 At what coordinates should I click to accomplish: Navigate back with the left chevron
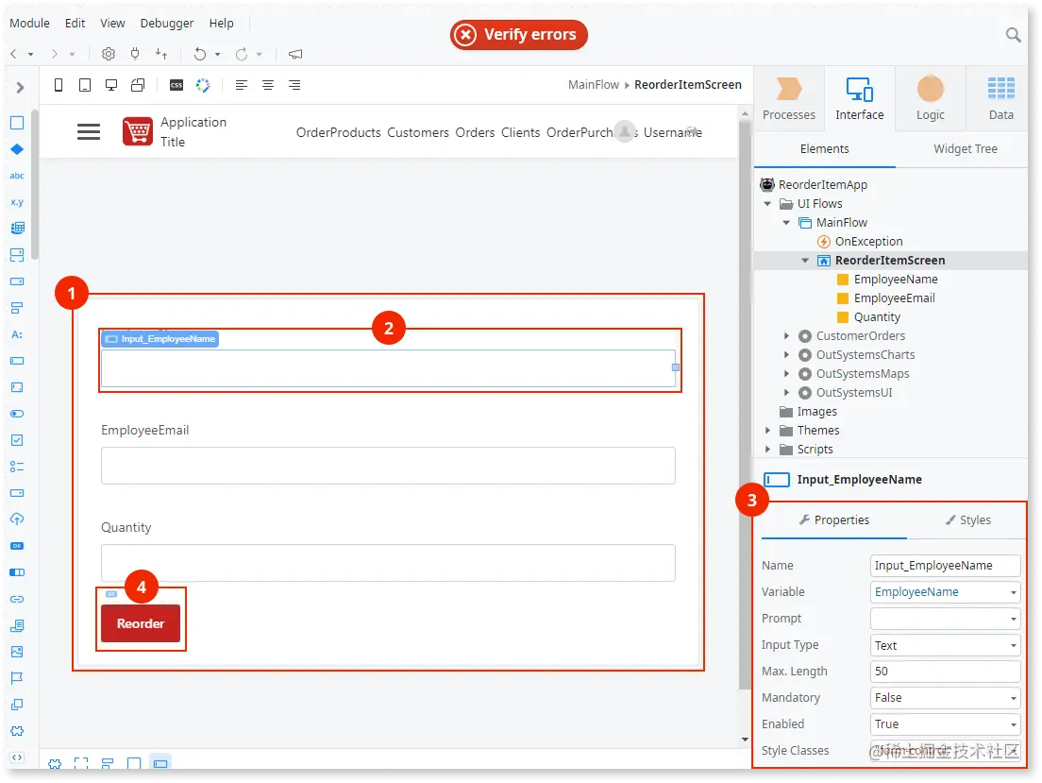(x=14, y=54)
